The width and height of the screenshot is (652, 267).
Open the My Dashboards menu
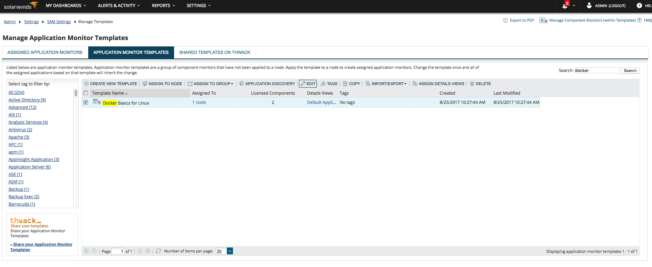[x=66, y=6]
